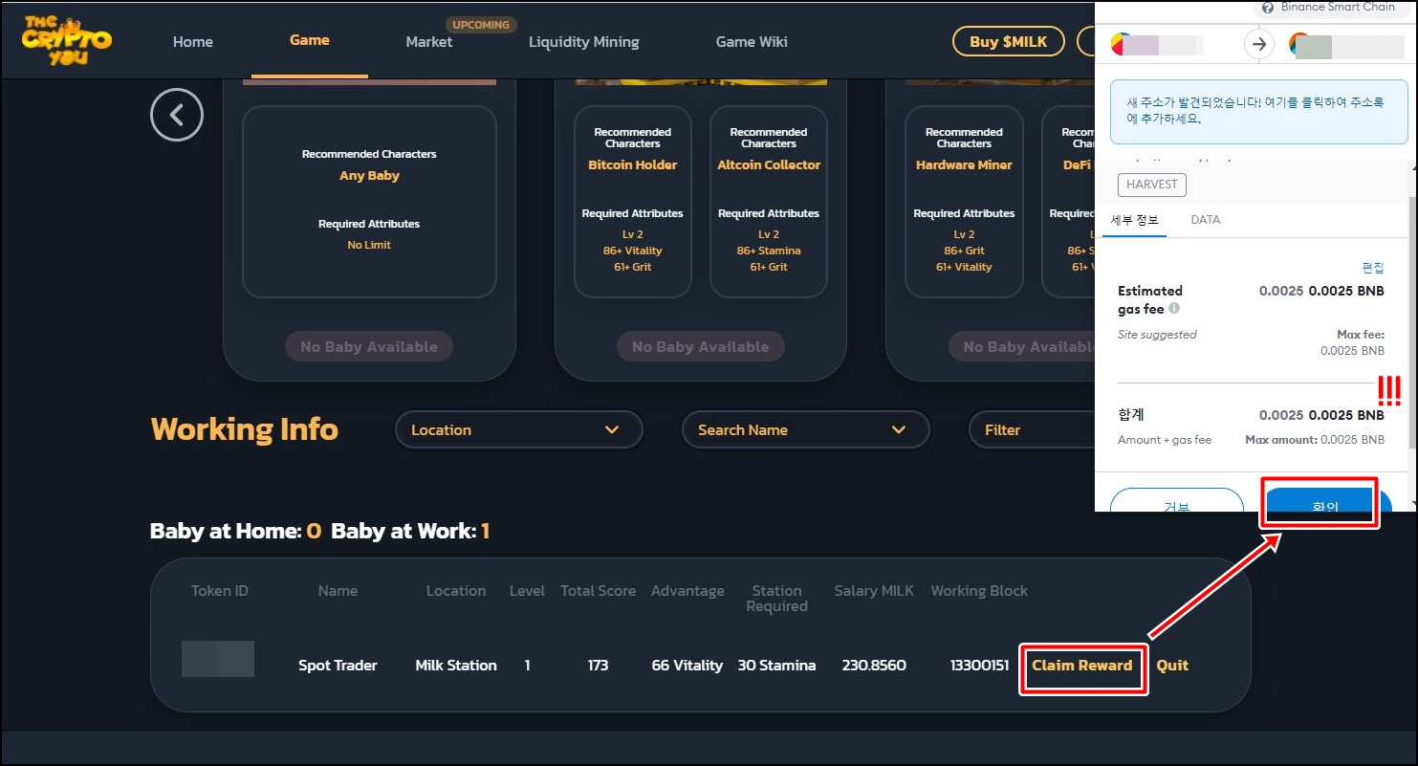
Task: Click the 13300151 working block value
Action: [979, 666]
